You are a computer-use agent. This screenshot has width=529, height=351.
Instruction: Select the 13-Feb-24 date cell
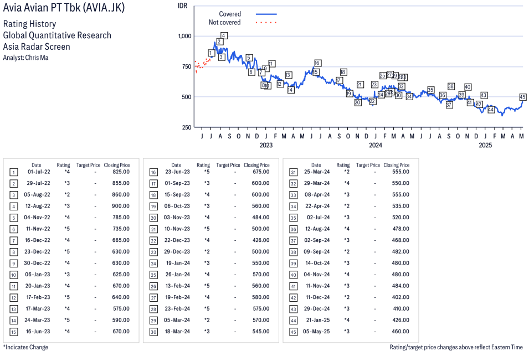[x=178, y=286]
